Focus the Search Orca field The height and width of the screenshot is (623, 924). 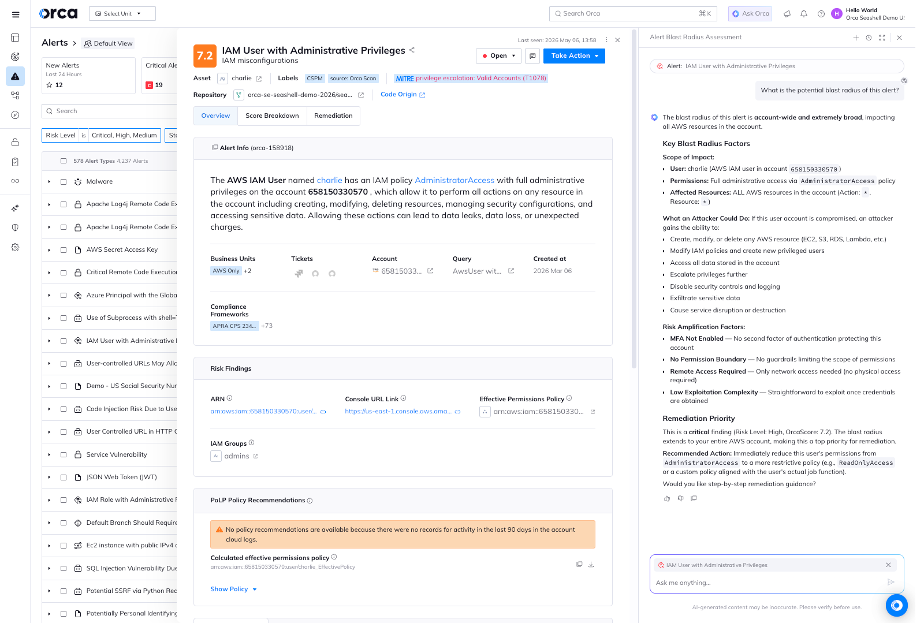tap(633, 14)
